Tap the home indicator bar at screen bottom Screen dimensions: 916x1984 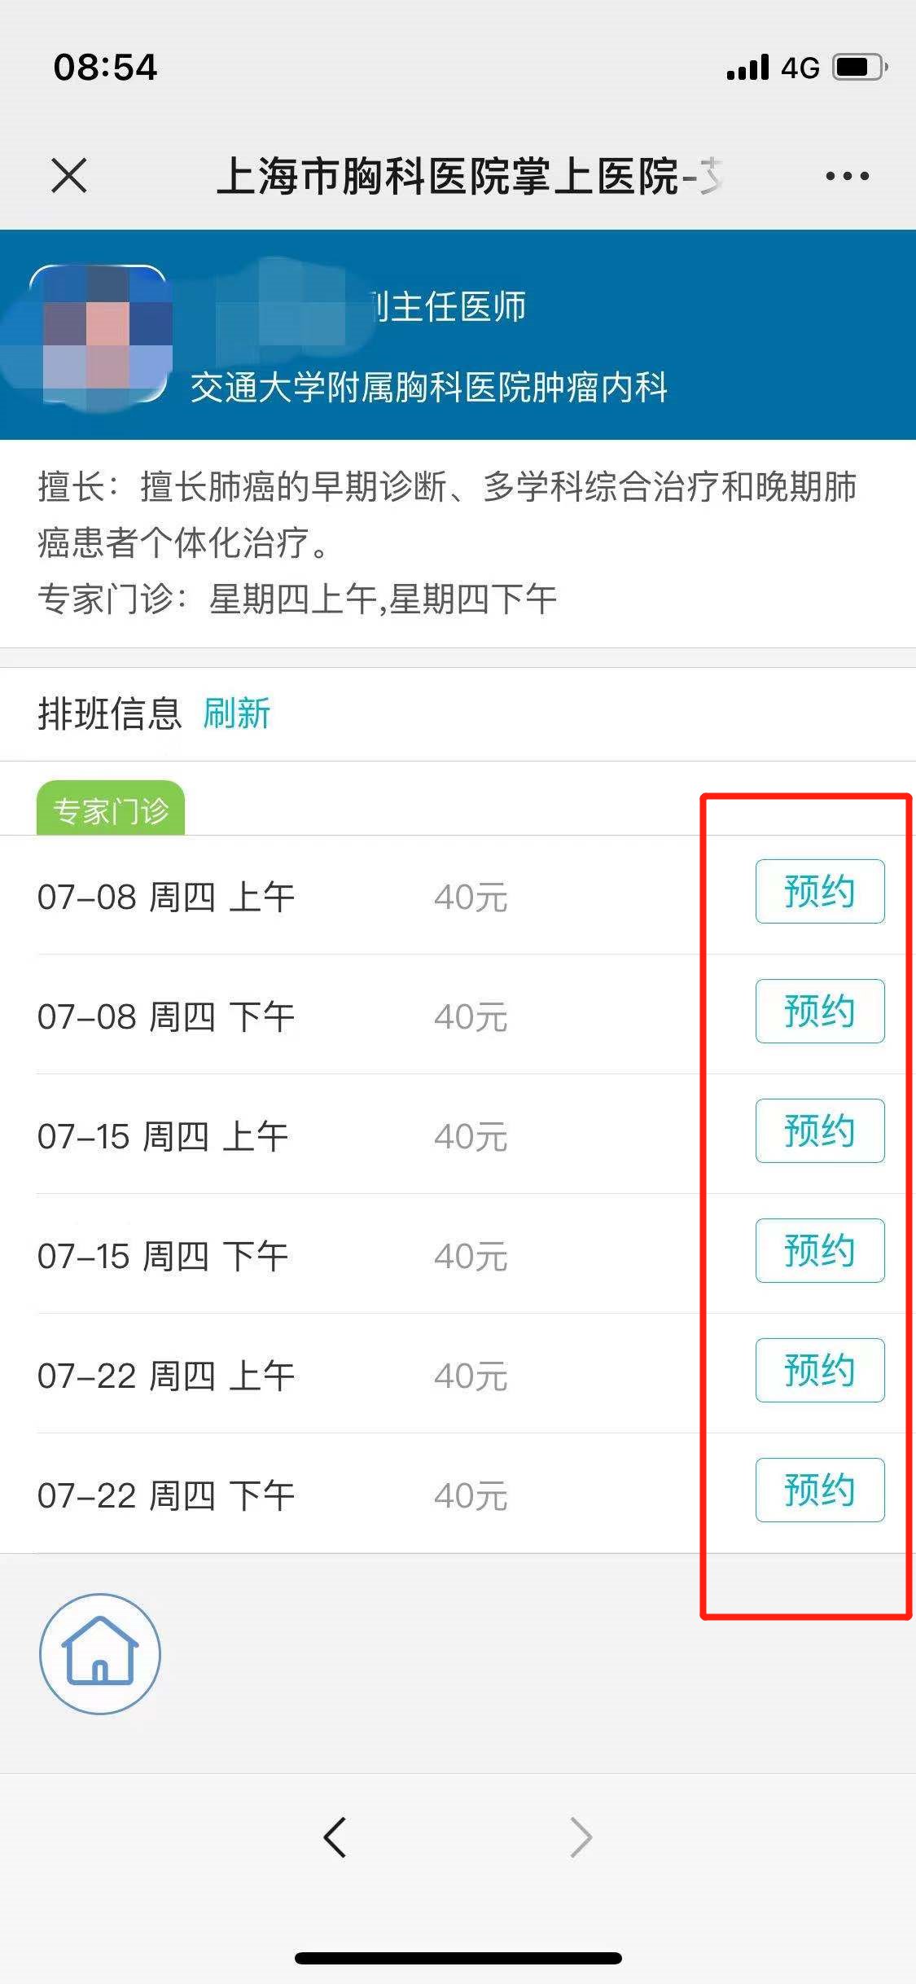[x=458, y=1957]
